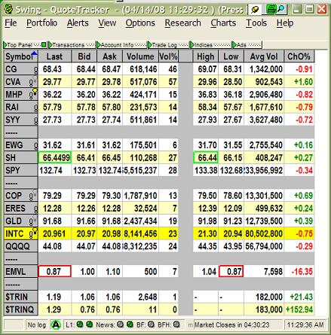Screen dimensions: 331x335
Task: Open the File menu
Action: tap(11, 23)
